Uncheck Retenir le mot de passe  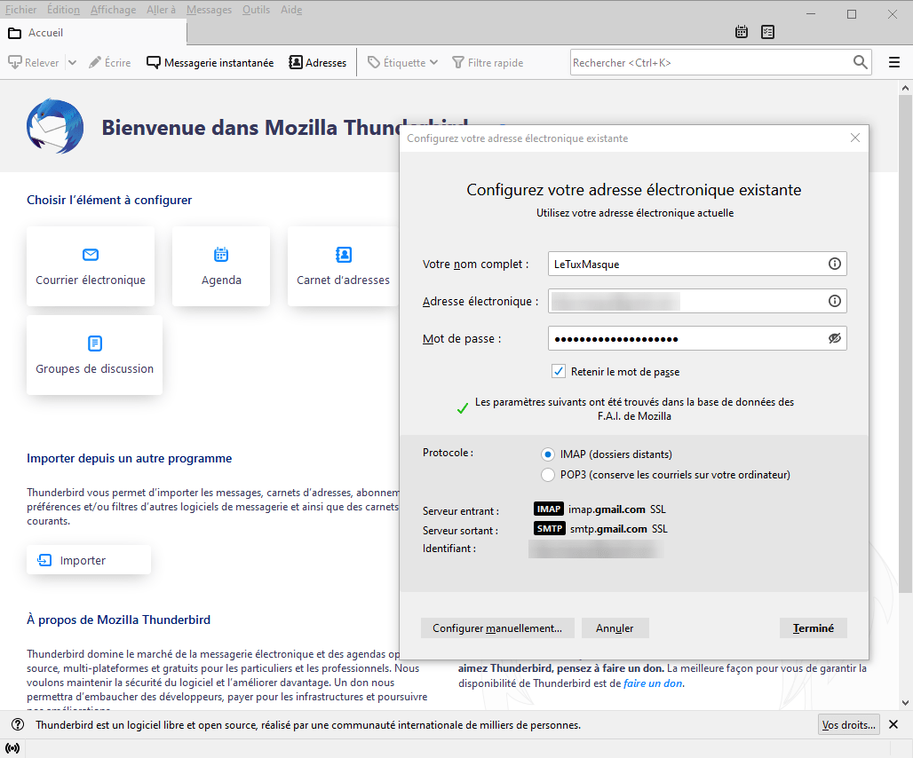click(x=559, y=371)
